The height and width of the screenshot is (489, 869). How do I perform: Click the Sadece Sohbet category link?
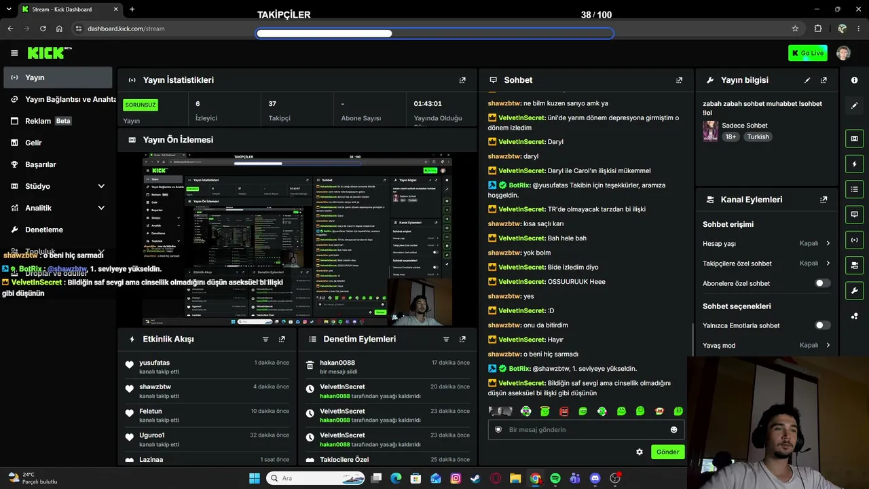744,126
